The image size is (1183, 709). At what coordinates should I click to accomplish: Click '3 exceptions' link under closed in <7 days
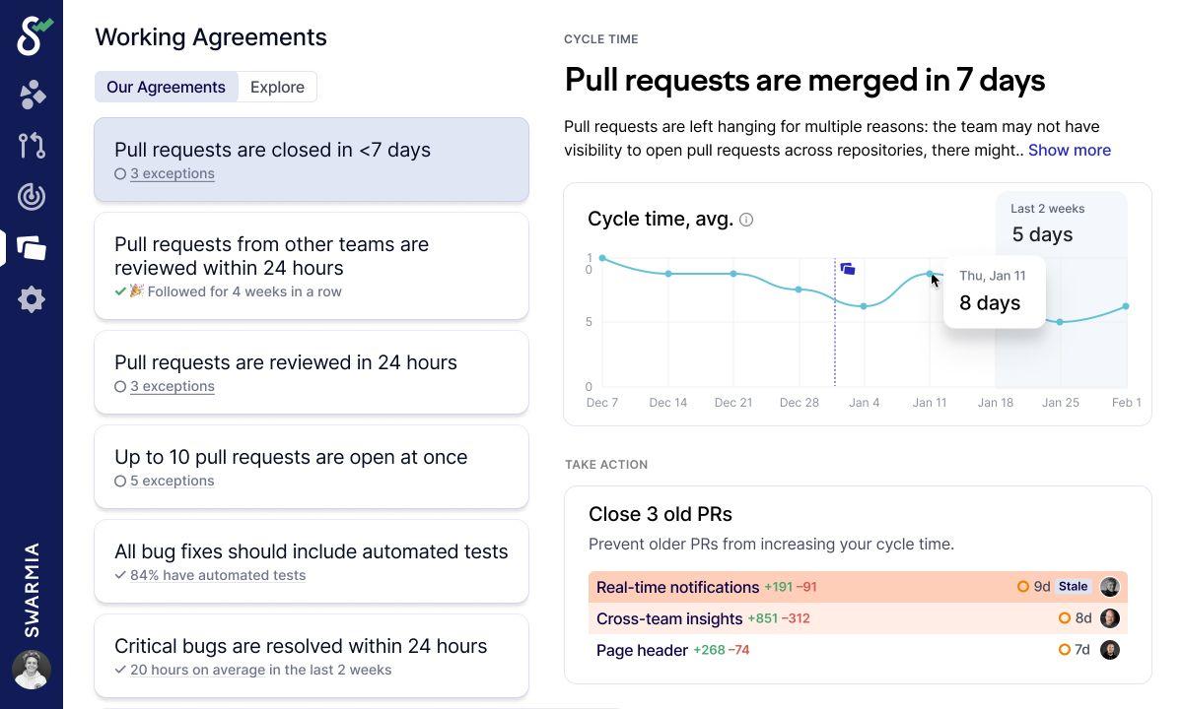[172, 173]
